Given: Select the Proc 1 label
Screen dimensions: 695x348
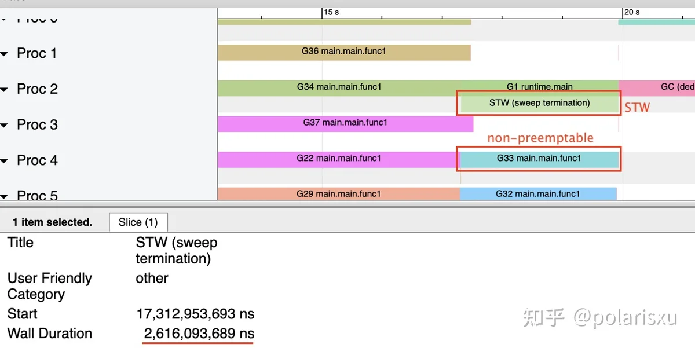Looking at the screenshot, I should [37, 54].
